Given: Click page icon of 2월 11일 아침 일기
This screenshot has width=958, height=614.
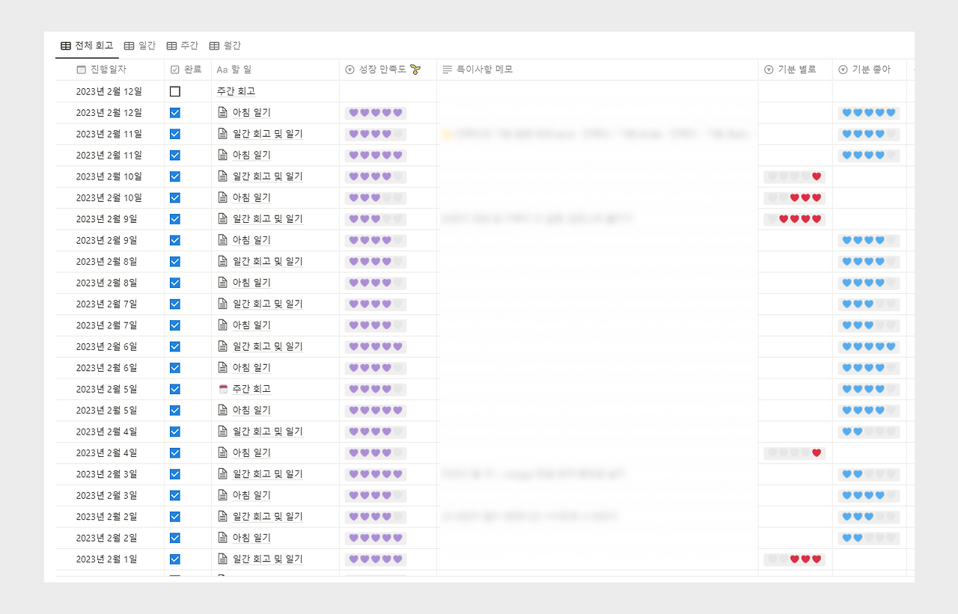Looking at the screenshot, I should pyautogui.click(x=222, y=156).
